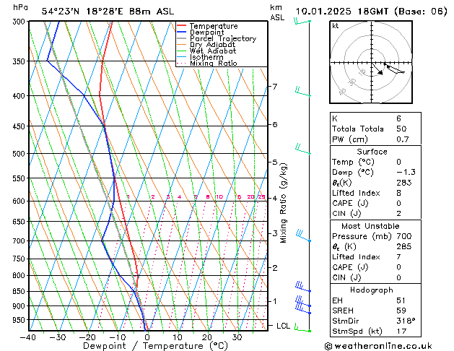Viewport: 454px width, 351px height.
Task: Click the Most Unstable CIN (J) label
Action: click(x=346, y=278)
